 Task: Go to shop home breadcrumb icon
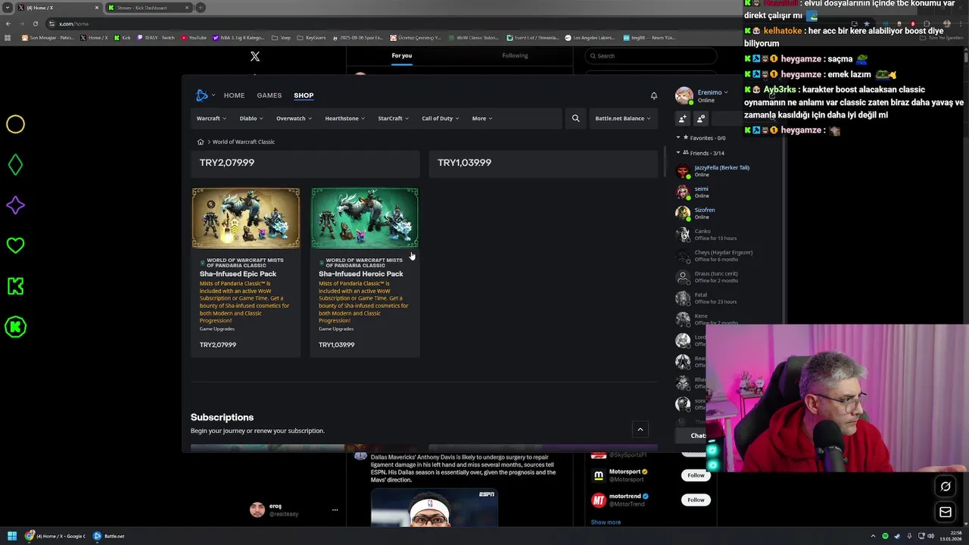point(201,142)
